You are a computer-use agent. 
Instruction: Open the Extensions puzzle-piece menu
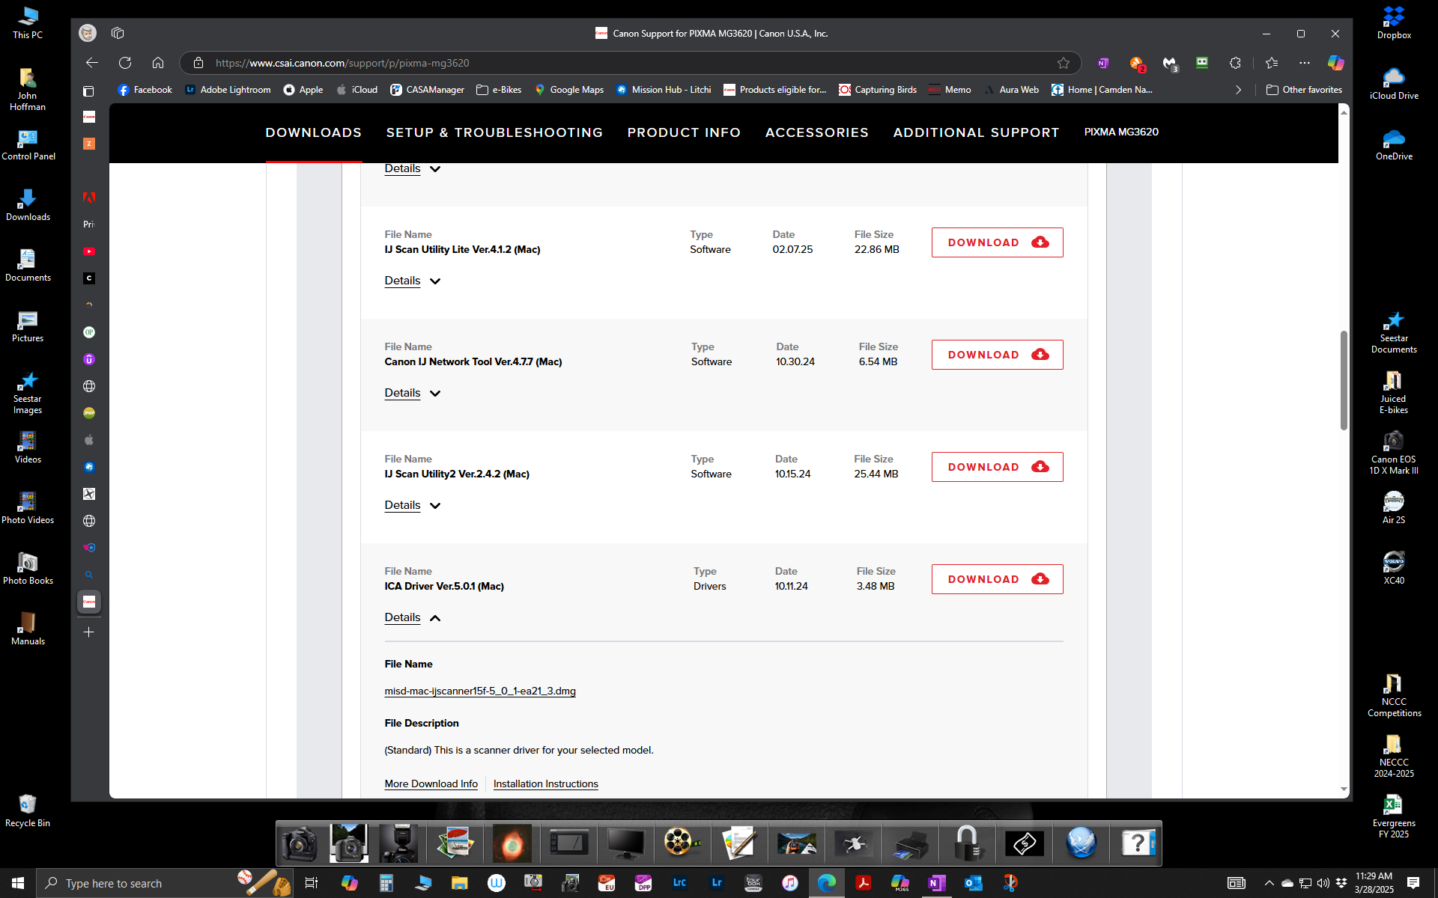[x=1235, y=63]
